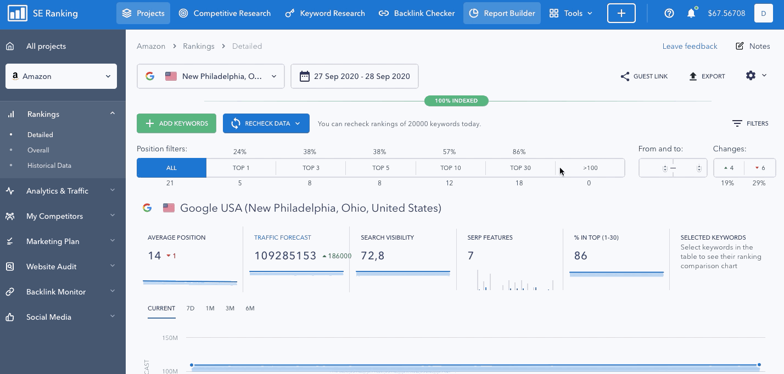Viewport: 784px width, 374px height.
Task: Click the Marketing Plan checklist icon
Action: click(10, 241)
